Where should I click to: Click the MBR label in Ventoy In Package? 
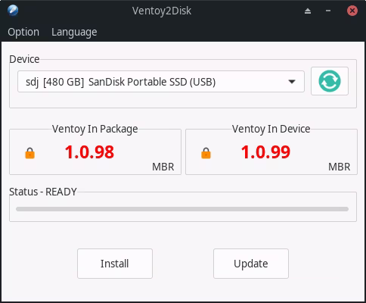tap(163, 167)
